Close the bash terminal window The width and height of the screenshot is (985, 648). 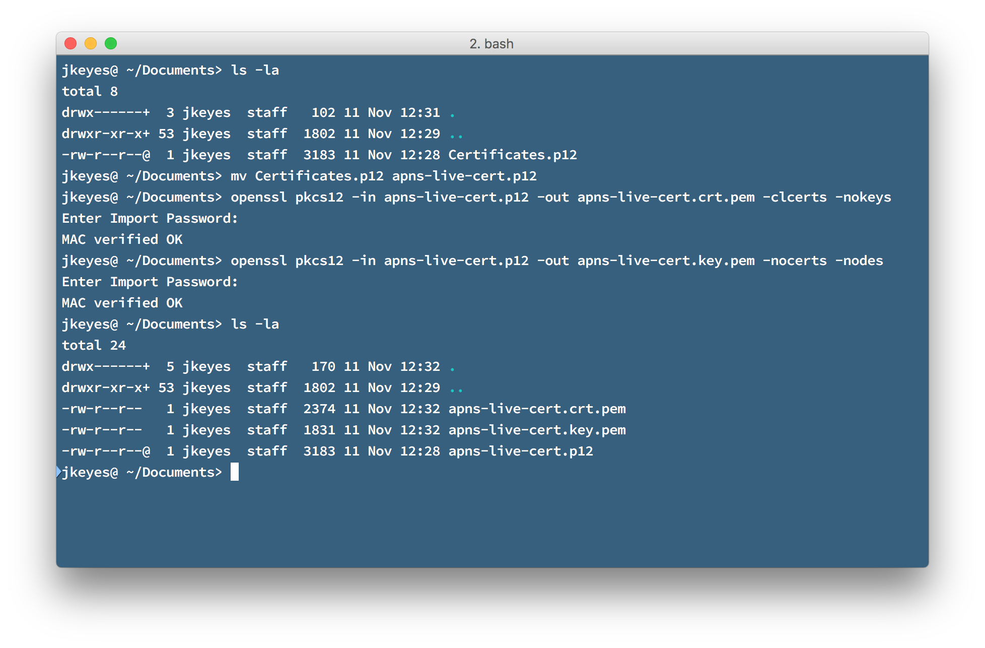pyautogui.click(x=71, y=44)
